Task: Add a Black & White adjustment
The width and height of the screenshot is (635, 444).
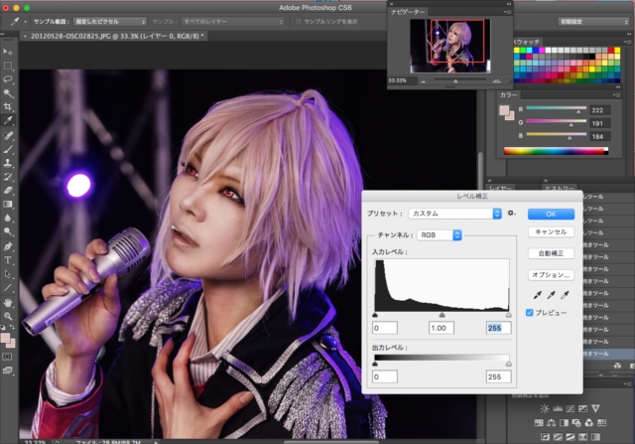Action: click(x=564, y=423)
